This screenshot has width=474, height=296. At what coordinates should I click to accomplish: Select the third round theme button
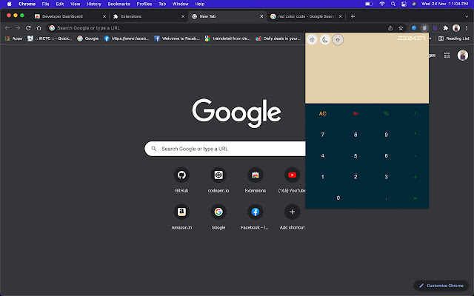338,39
